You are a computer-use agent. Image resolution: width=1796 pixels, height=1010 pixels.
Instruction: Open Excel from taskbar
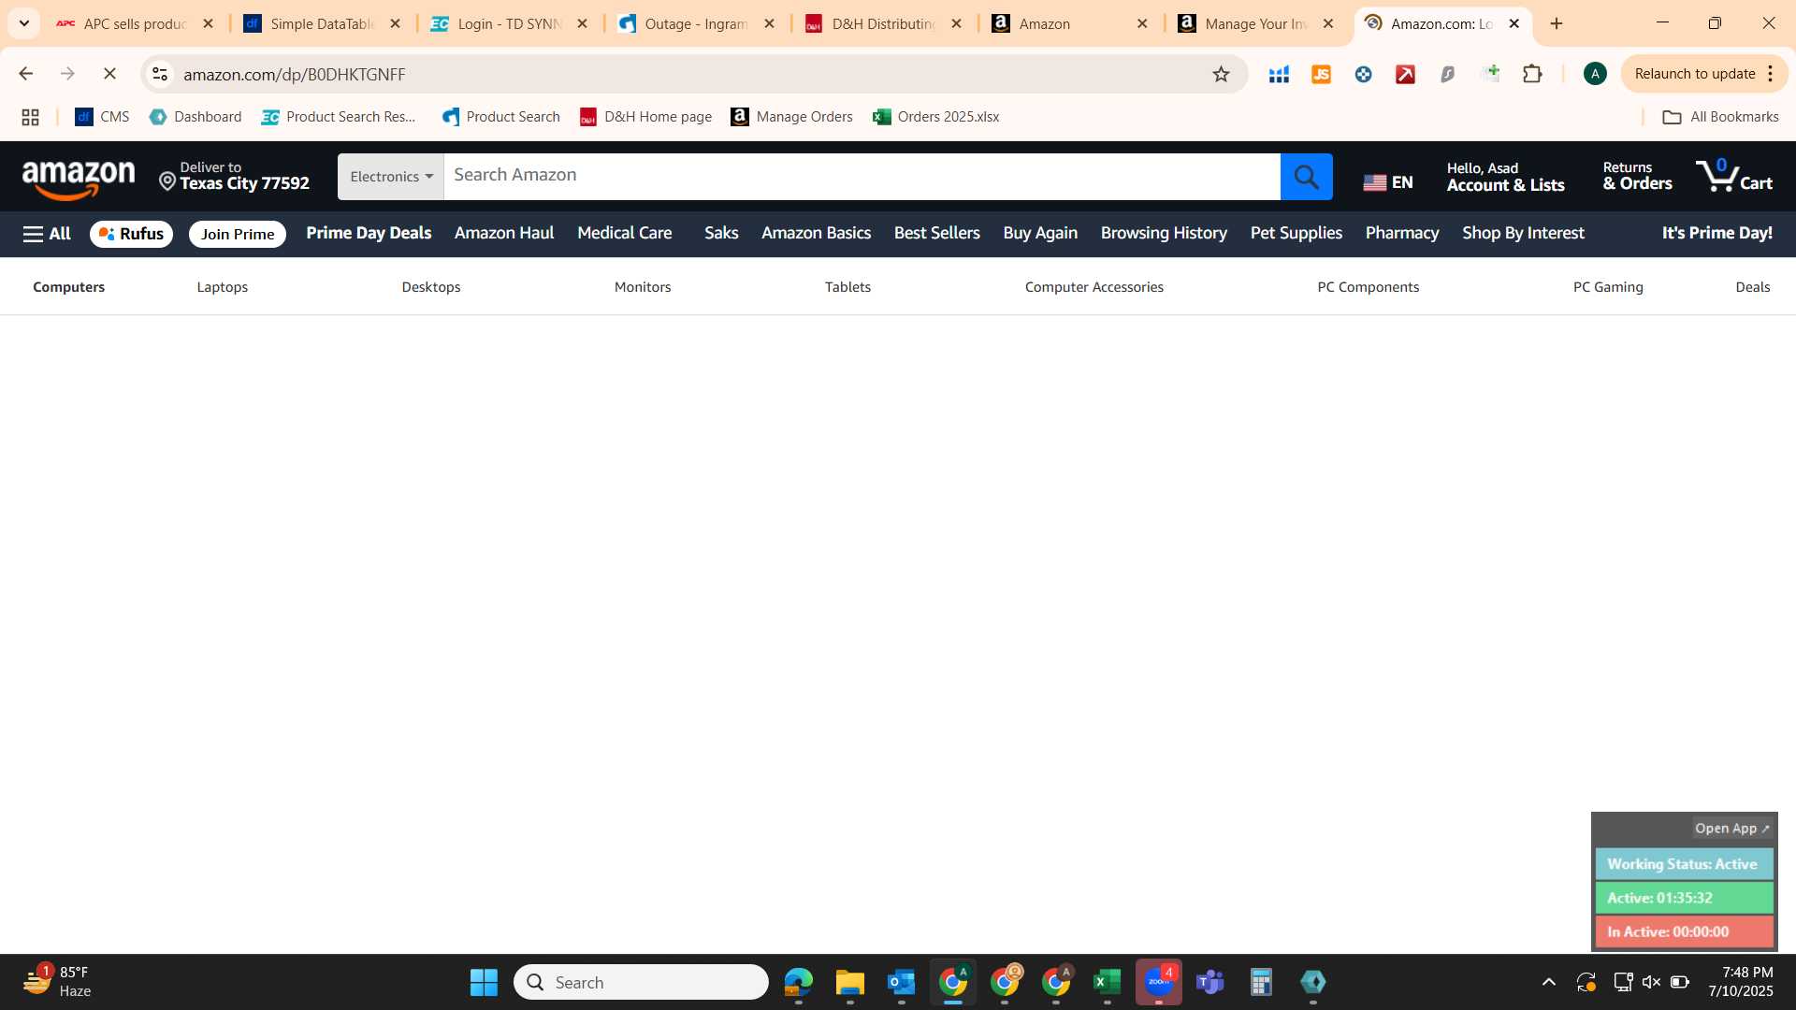click(x=1107, y=982)
